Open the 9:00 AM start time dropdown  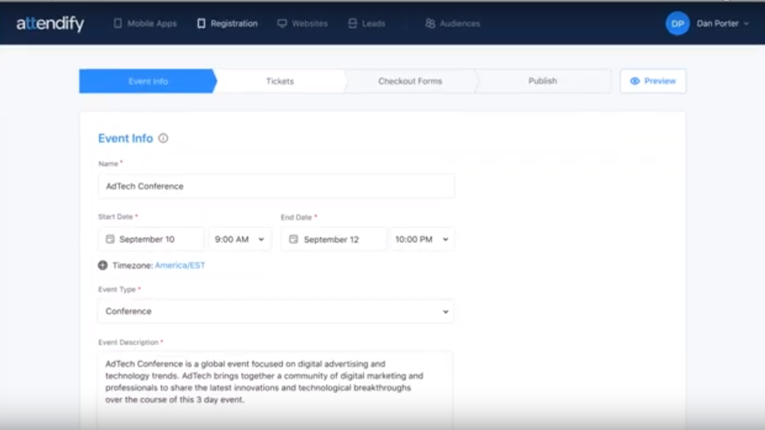click(x=240, y=239)
